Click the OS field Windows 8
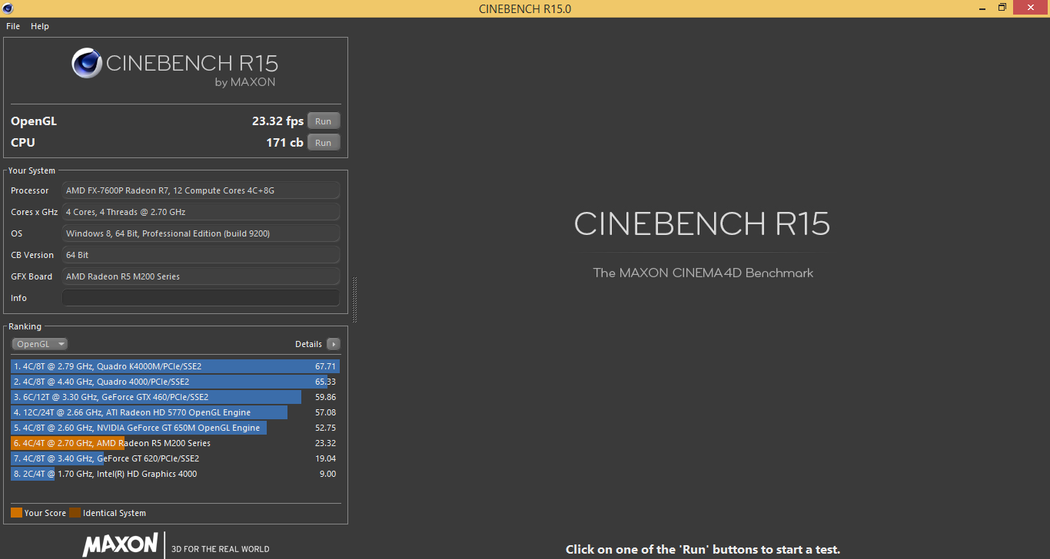Image resolution: width=1050 pixels, height=559 pixels. [x=201, y=233]
